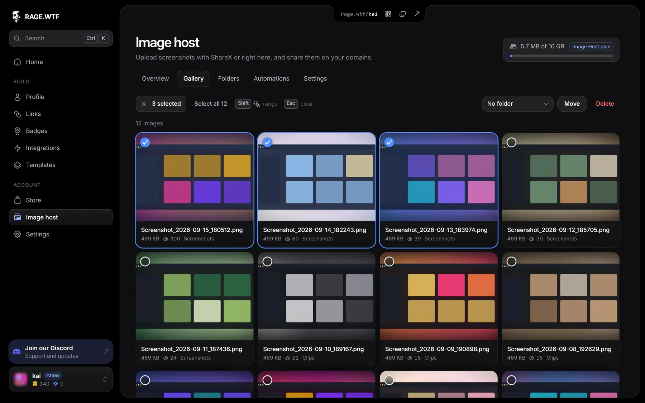Screen dimensions: 645x403
Task: Open Screenshot_2026-09-09_190898.png thumbnail
Action: [439, 296]
